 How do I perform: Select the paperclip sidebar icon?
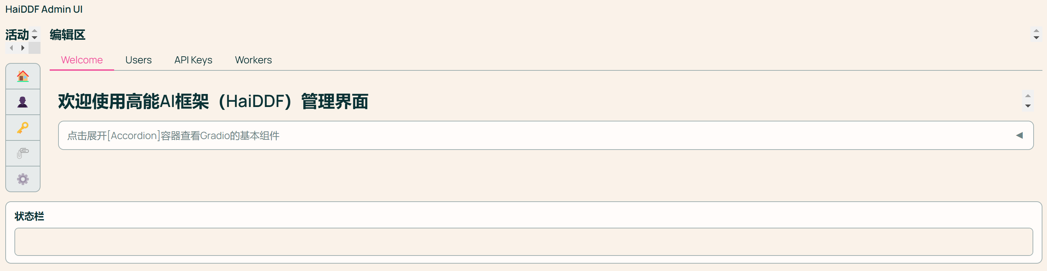click(23, 153)
